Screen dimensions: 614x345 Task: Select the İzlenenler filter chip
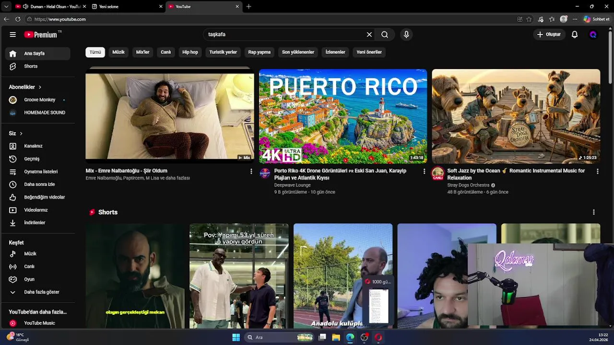pyautogui.click(x=335, y=52)
